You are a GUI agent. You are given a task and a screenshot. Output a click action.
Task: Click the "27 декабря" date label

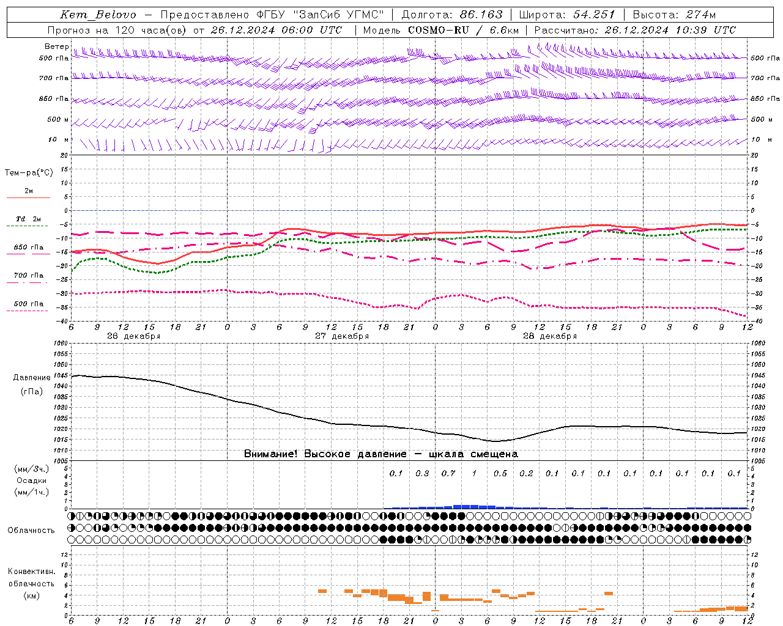pyautogui.click(x=341, y=336)
